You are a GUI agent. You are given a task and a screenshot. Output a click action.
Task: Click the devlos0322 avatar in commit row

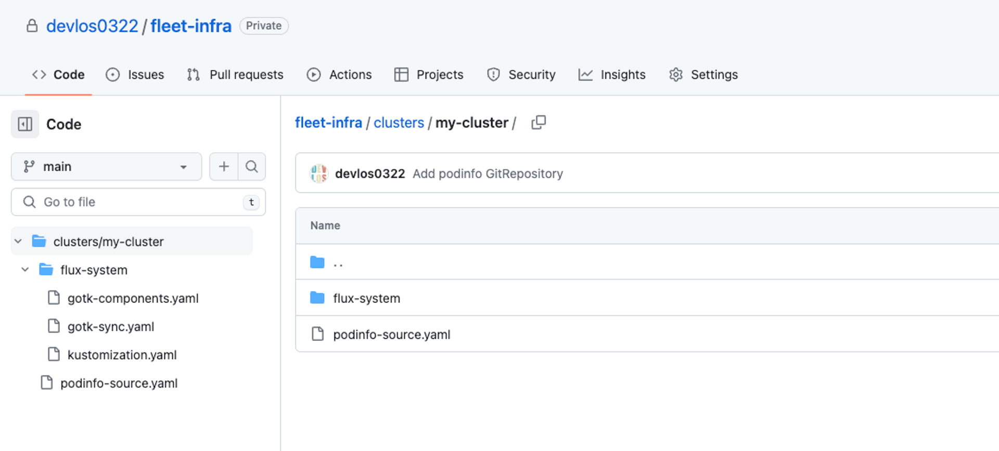(318, 174)
